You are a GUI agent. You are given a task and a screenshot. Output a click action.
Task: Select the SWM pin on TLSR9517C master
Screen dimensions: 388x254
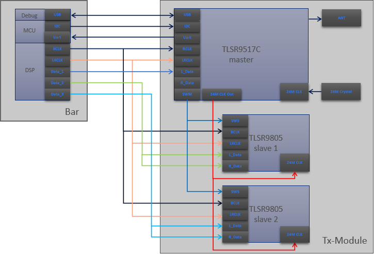pos(187,94)
